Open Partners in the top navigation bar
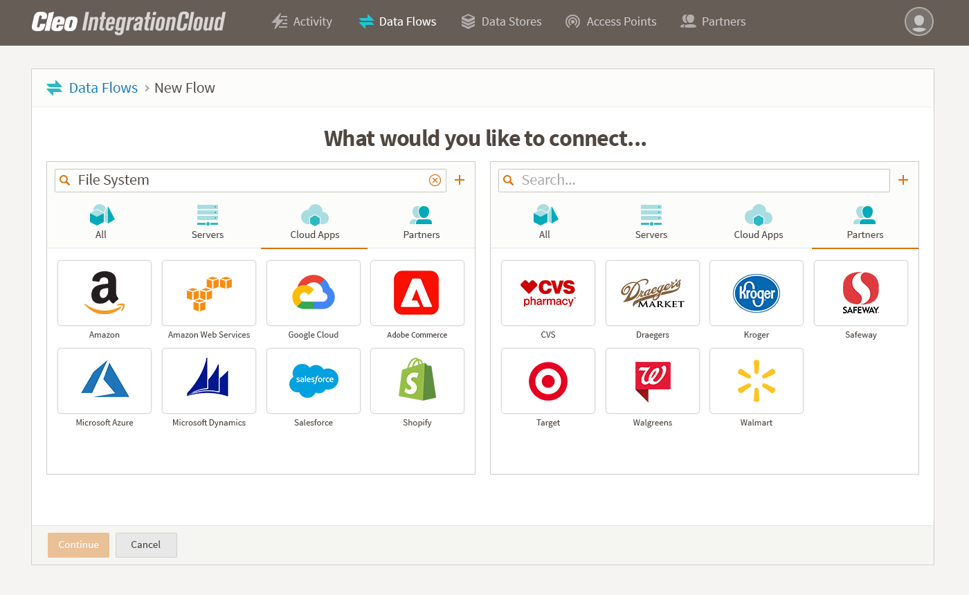The height and width of the screenshot is (595, 969). [713, 21]
